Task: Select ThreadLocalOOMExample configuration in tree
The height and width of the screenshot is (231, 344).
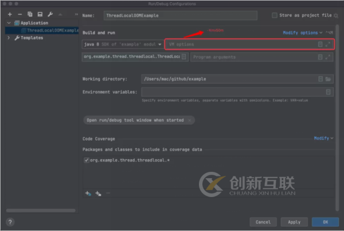Action: coord(53,30)
